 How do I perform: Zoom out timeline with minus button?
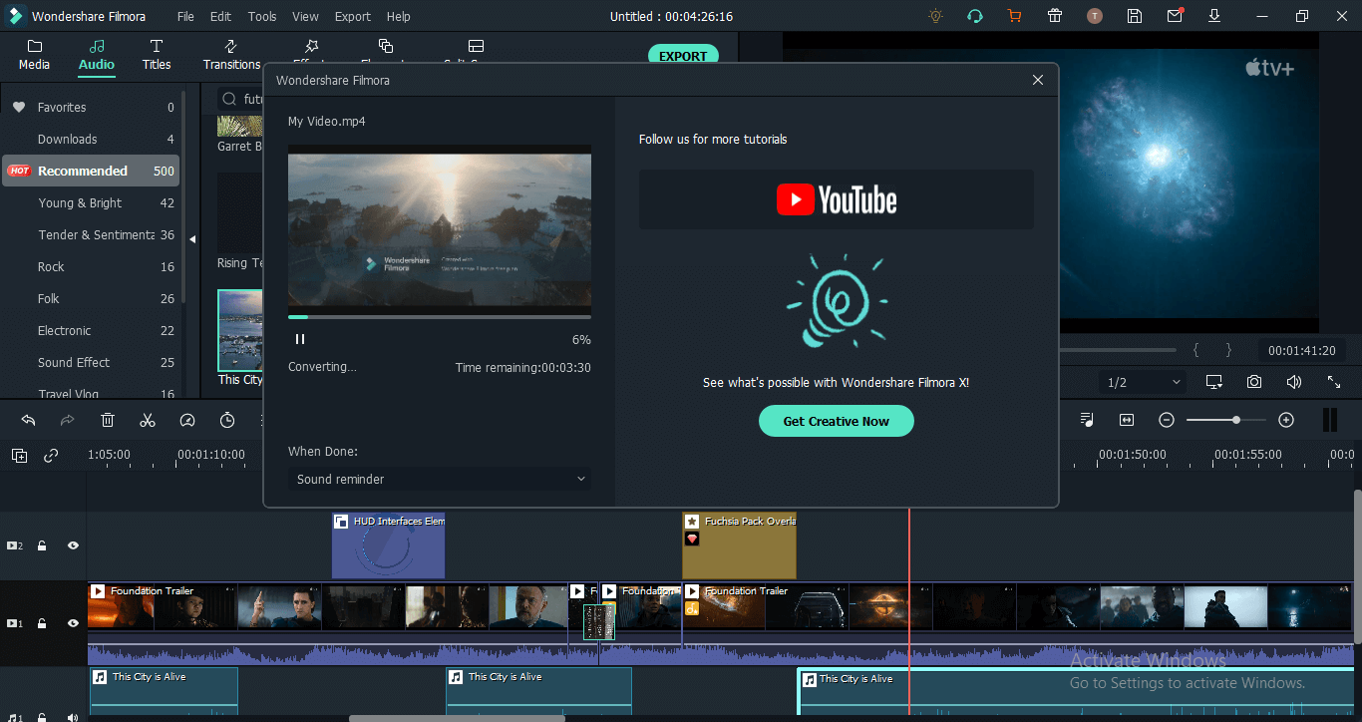click(1167, 420)
